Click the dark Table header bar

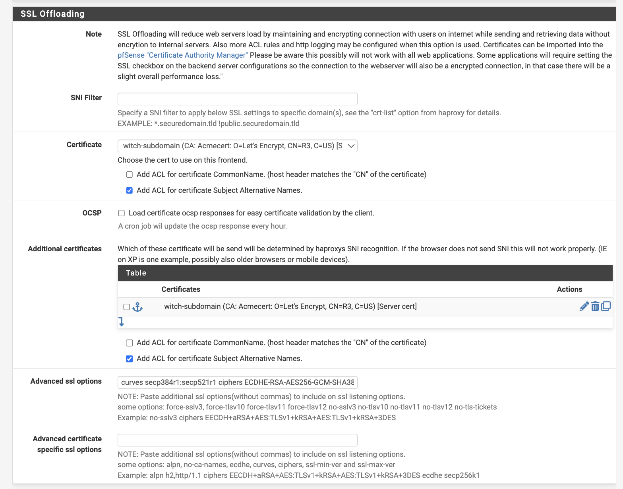pyautogui.click(x=365, y=273)
